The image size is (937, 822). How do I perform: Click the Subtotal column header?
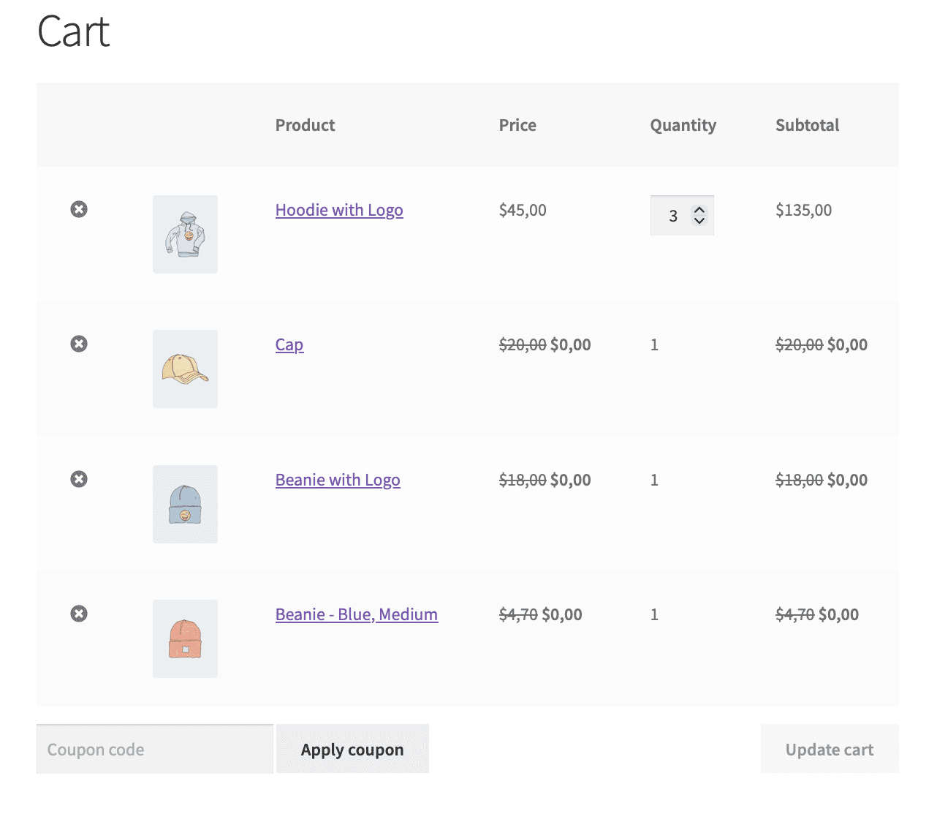pyautogui.click(x=808, y=125)
